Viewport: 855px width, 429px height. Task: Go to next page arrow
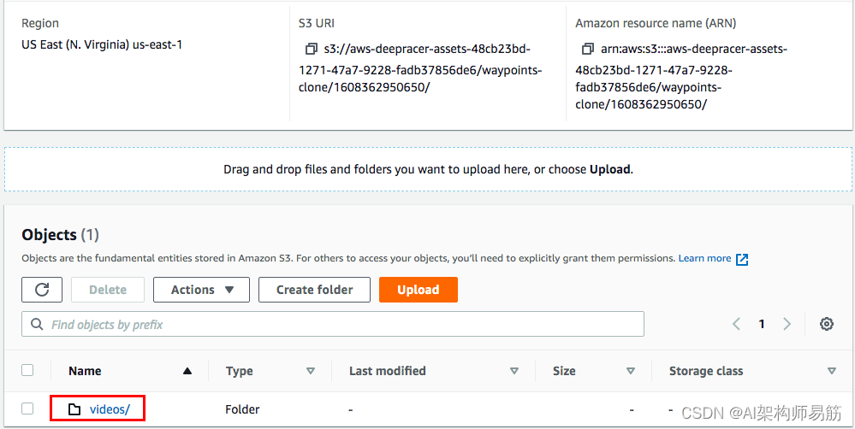(x=787, y=324)
